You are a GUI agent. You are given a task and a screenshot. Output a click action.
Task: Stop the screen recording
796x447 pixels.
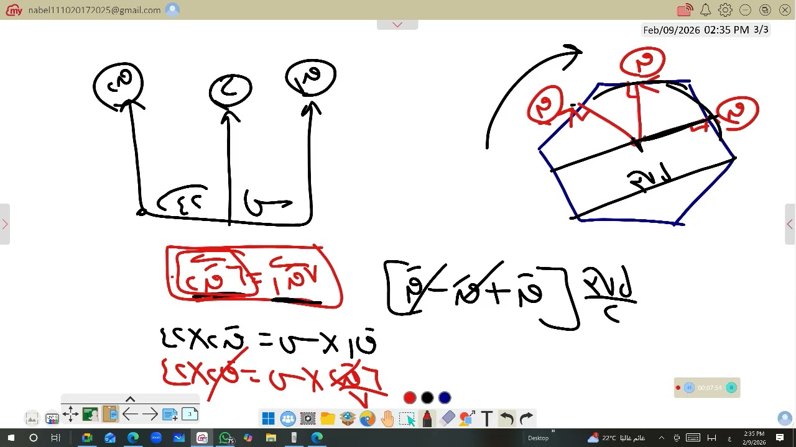[731, 387]
